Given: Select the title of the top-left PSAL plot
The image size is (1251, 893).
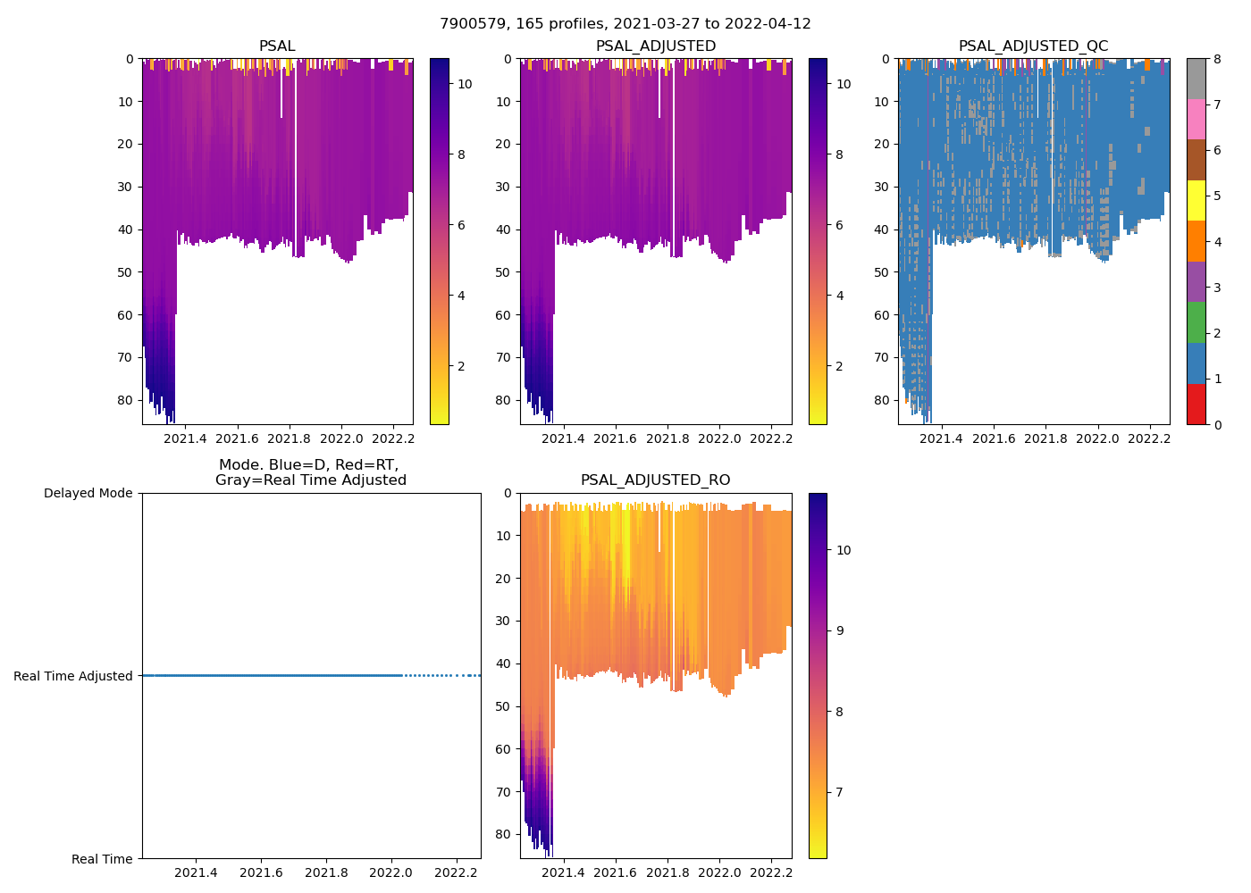Looking at the screenshot, I should pos(277,46).
